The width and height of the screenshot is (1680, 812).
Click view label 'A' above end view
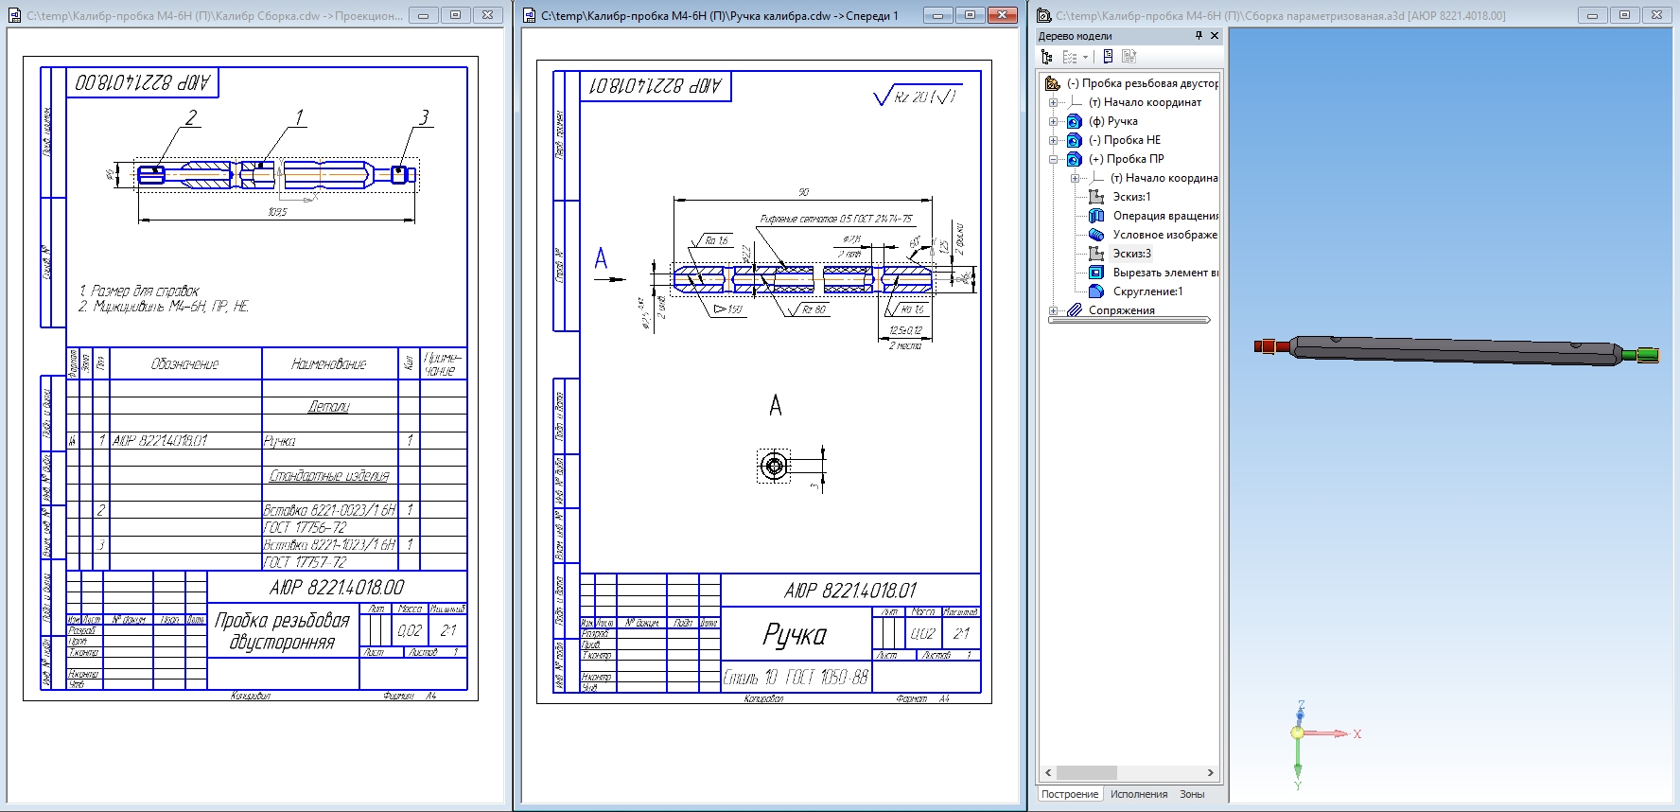pyautogui.click(x=776, y=406)
